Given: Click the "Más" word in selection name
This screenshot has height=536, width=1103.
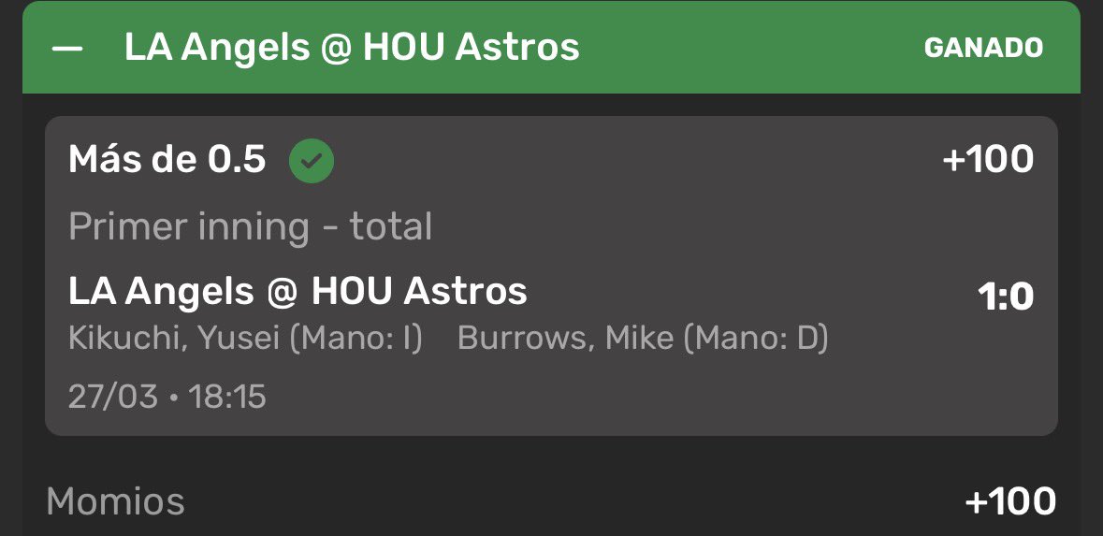Looking at the screenshot, I should click(x=103, y=161).
